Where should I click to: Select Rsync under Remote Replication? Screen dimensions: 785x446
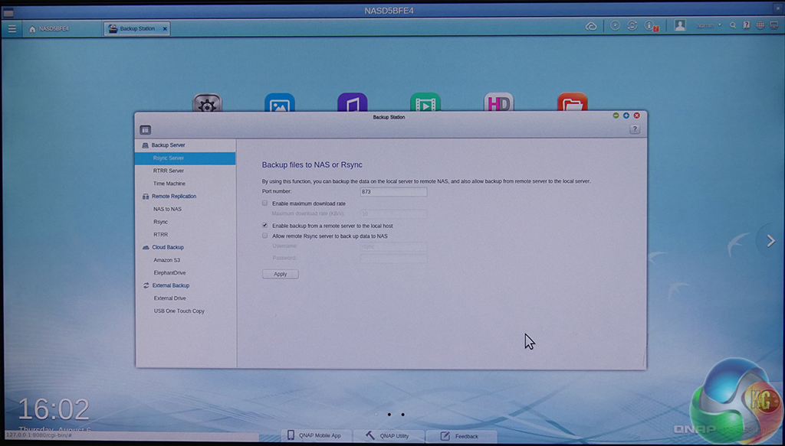click(x=161, y=222)
